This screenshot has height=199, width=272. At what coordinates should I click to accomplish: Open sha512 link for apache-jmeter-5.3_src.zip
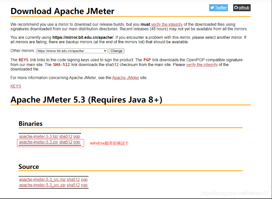[x=73, y=185]
